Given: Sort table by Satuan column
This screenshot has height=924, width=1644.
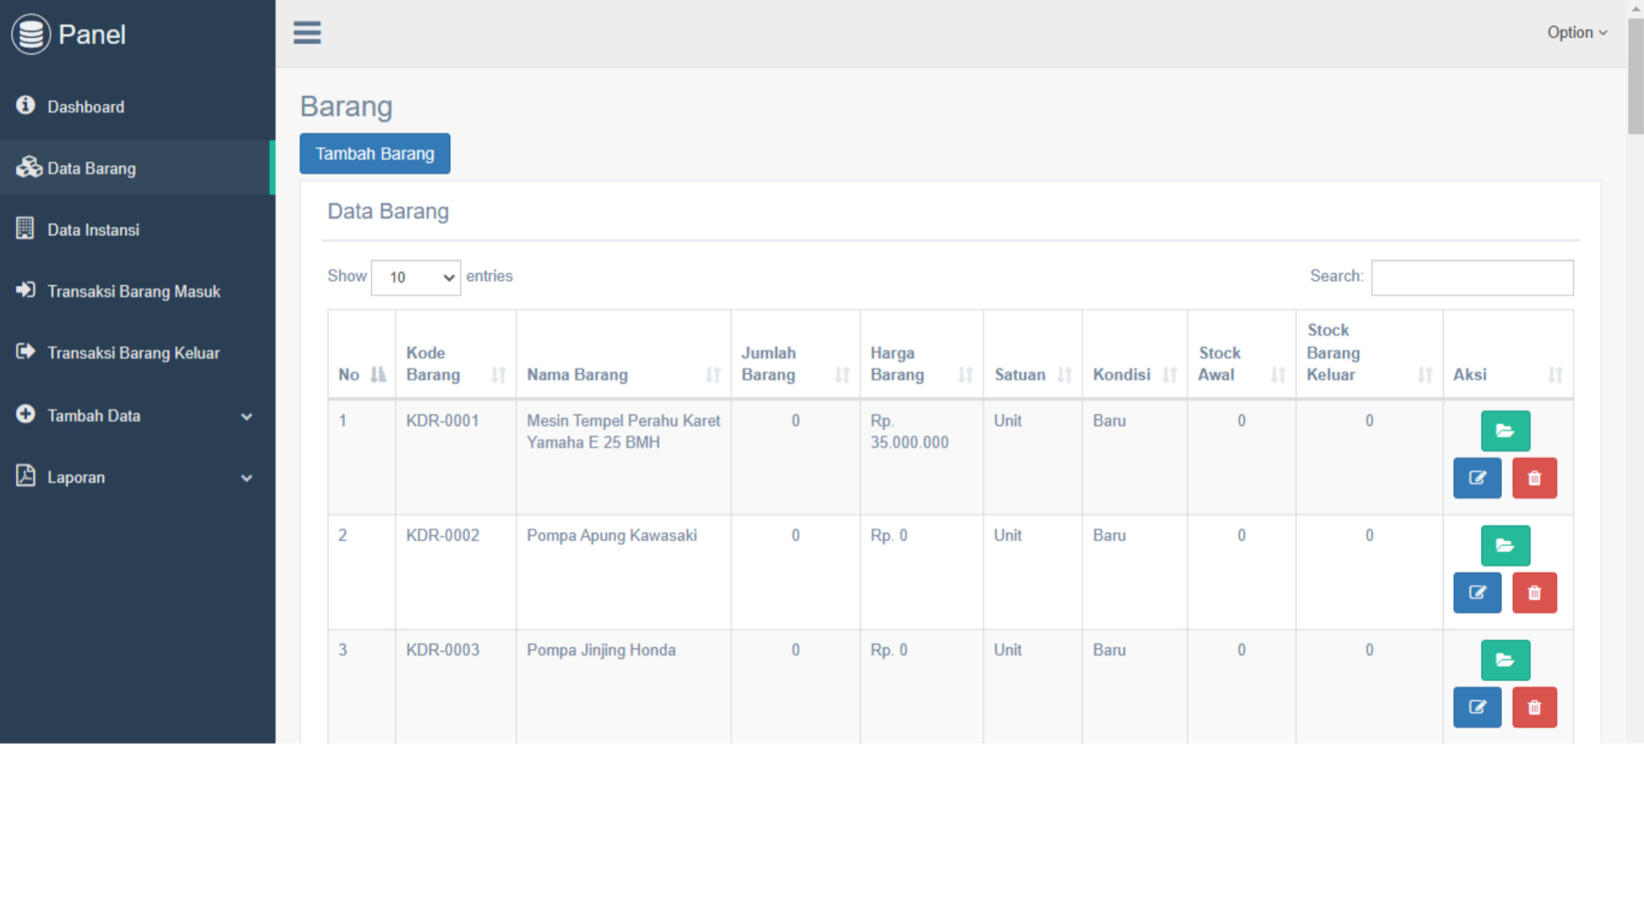Looking at the screenshot, I should point(1033,355).
